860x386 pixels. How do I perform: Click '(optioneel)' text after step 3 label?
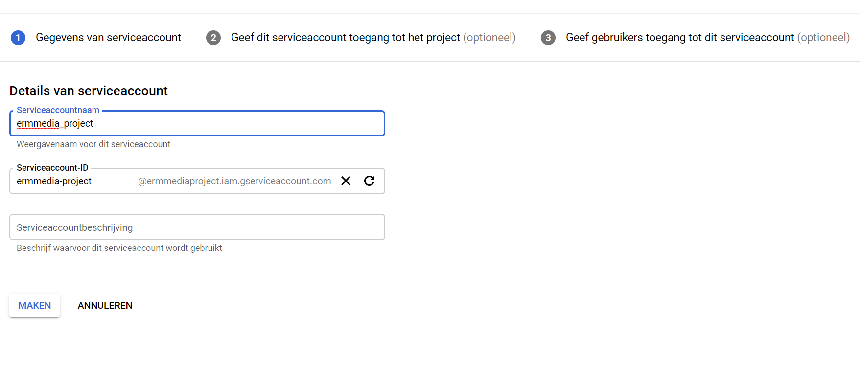[823, 38]
